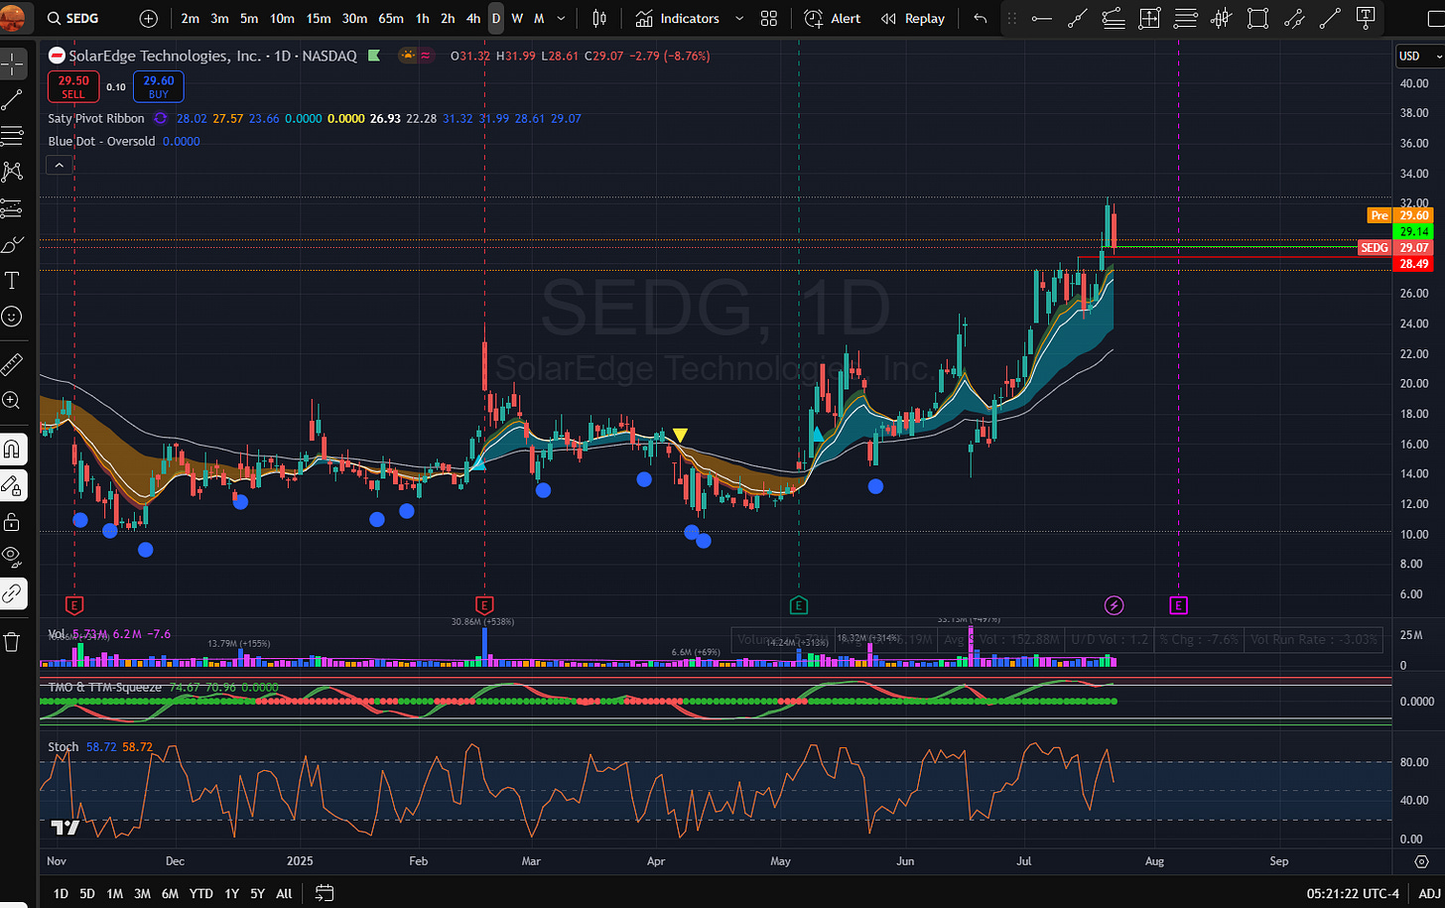Open the Gann and Fibonacci tools group
Viewport: 1445px width, 908px height.
(13, 135)
